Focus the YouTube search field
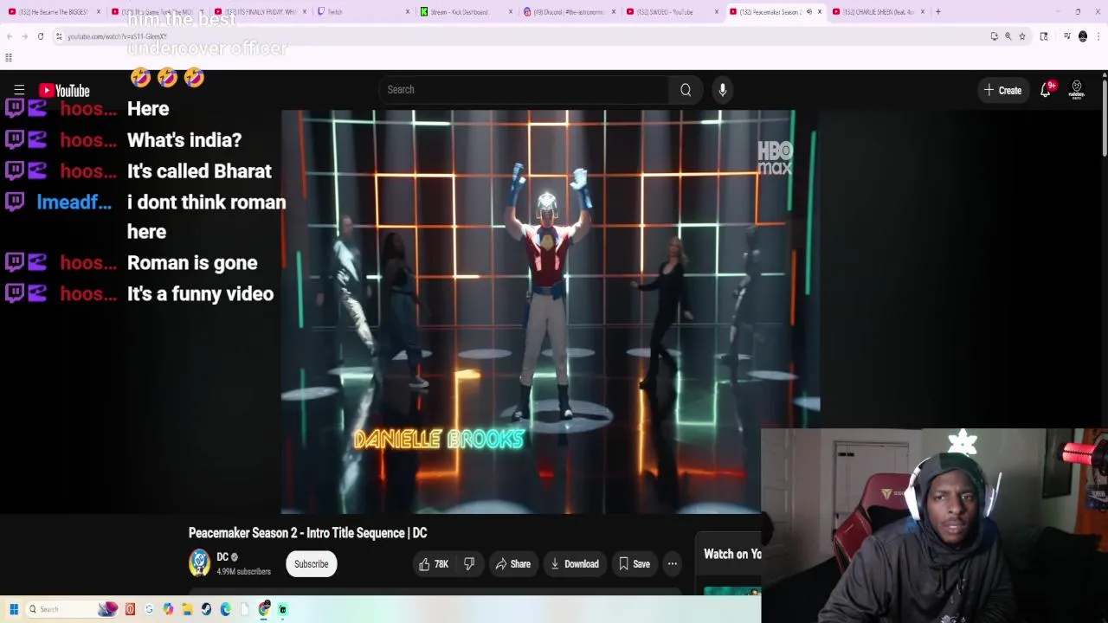The width and height of the screenshot is (1108, 623). tap(523, 90)
